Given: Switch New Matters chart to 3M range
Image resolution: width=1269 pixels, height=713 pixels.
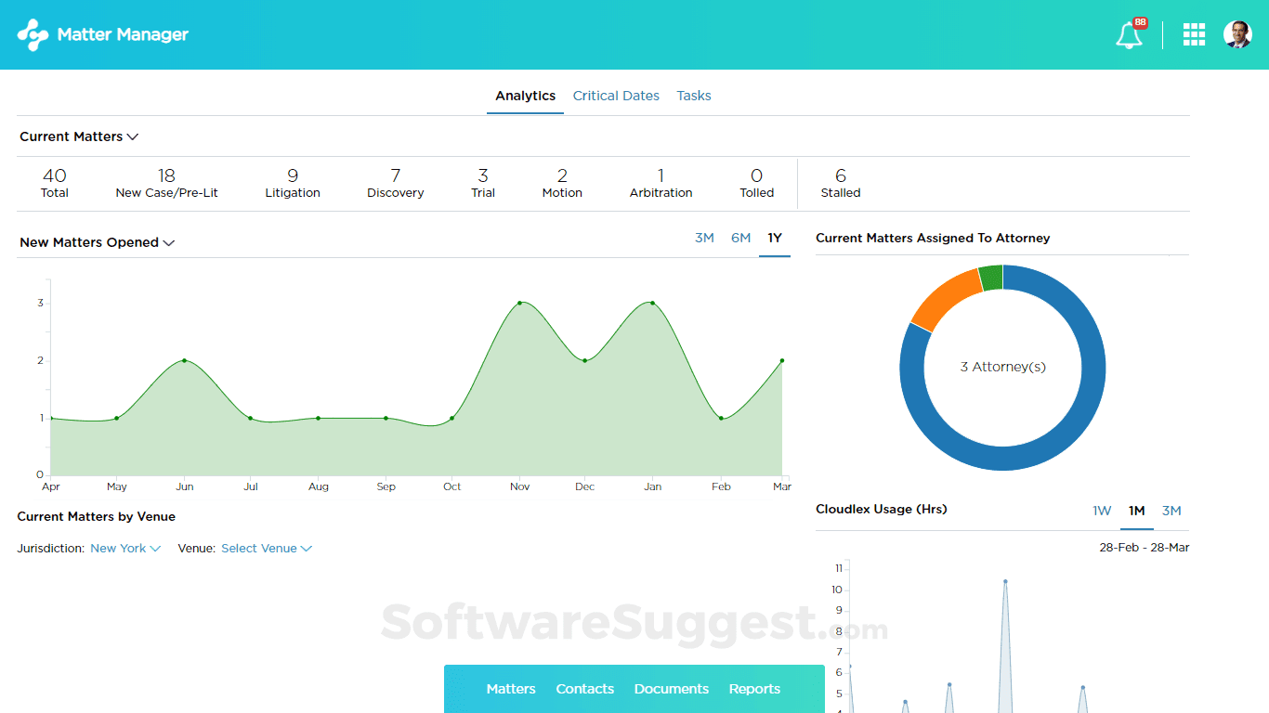Looking at the screenshot, I should [704, 238].
